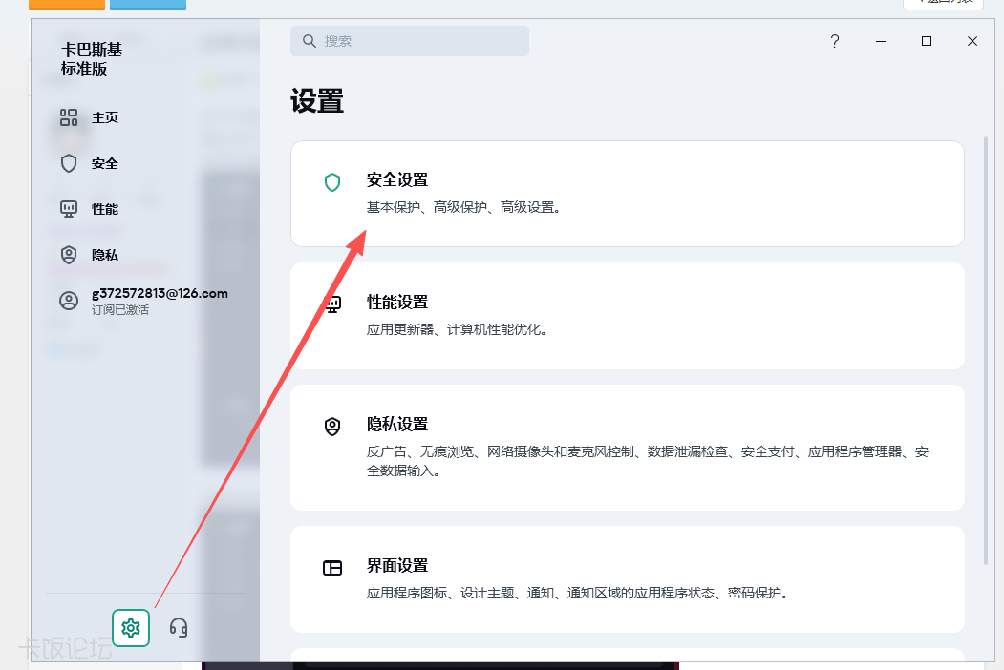Open the 性能设置 card
1004x670 pixels.
pos(628,316)
